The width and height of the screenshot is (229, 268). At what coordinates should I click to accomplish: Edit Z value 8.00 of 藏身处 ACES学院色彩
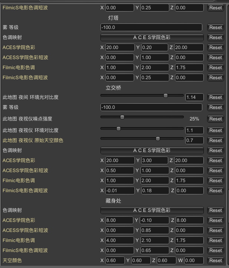190,220
